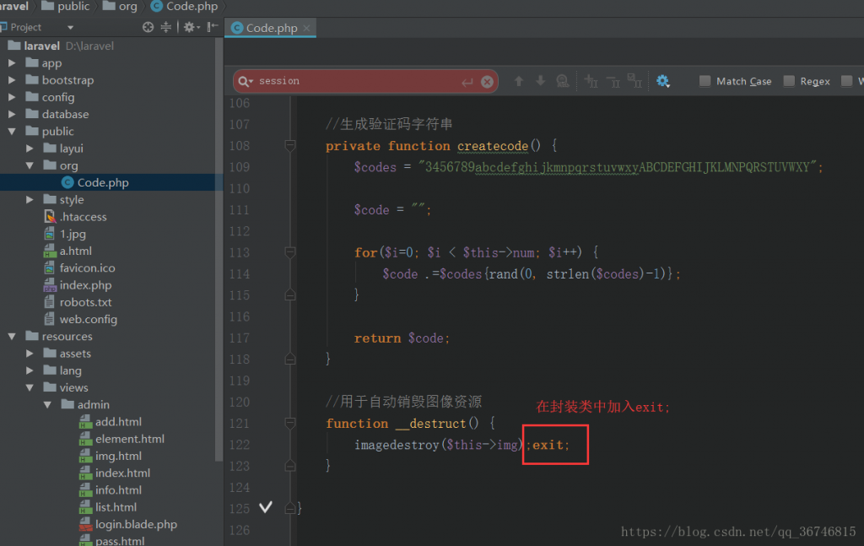Close the Code.php tab
Screen dimensions: 864x546
[x=307, y=28]
